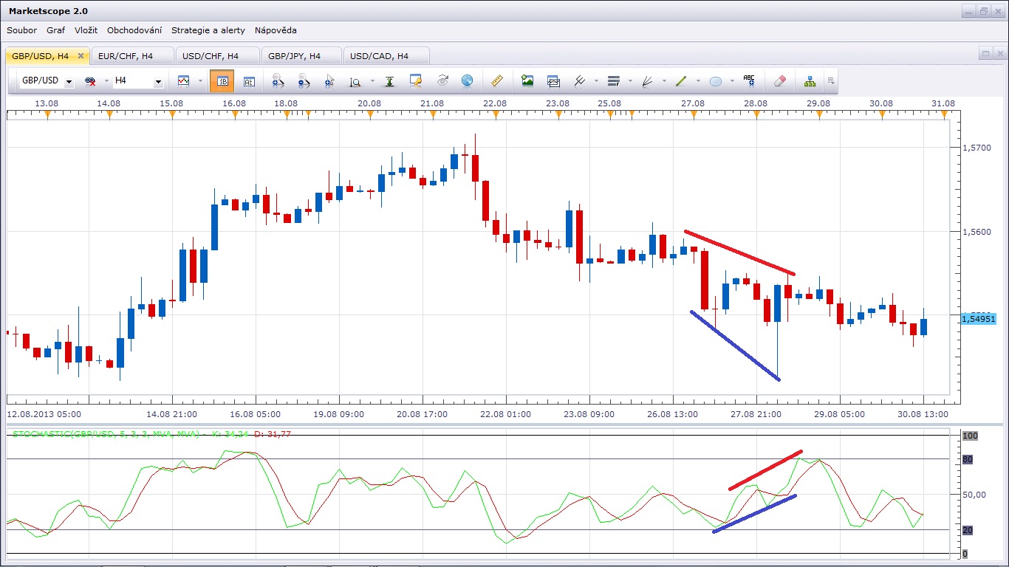Click the chart properties pencil icon
The width and height of the screenshot is (1009, 567).
point(415,81)
